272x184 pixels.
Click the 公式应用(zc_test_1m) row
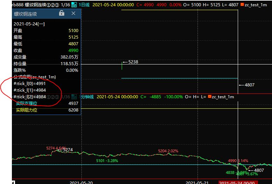click(35, 77)
